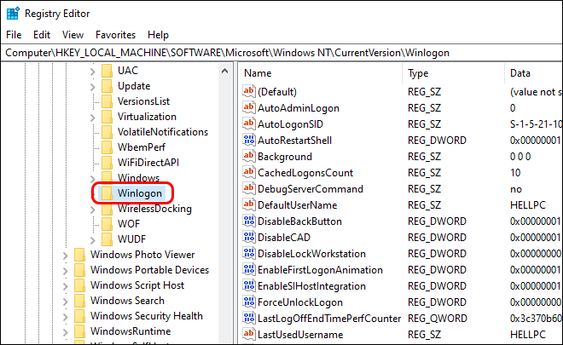Select the WiFiDirectAPI key
Screen dimensions: 563x345
(148, 163)
